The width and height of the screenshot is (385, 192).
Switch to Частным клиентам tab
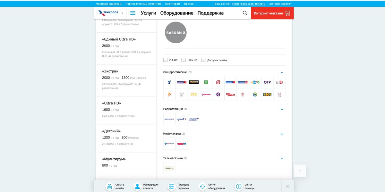point(109,4)
